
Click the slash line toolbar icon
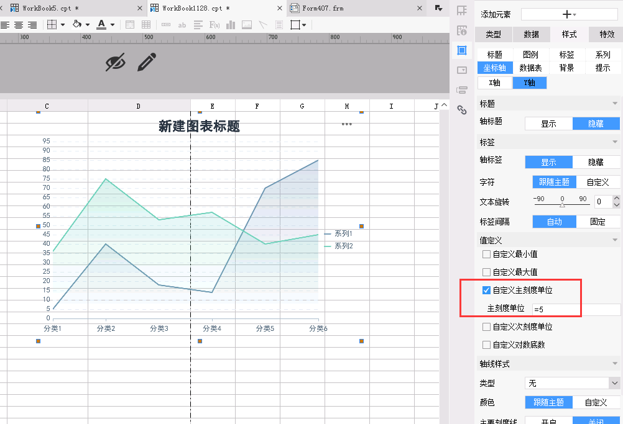click(x=262, y=25)
